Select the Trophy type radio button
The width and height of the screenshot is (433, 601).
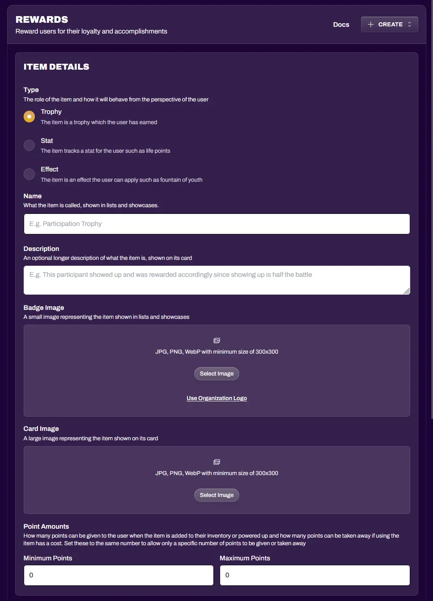[x=29, y=117]
